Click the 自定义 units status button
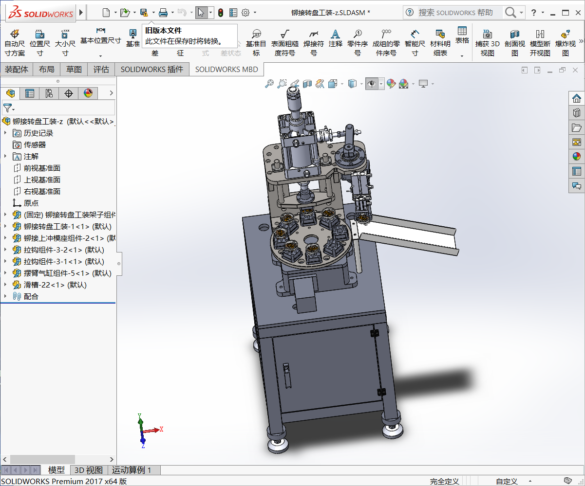585x486 pixels. (507, 481)
